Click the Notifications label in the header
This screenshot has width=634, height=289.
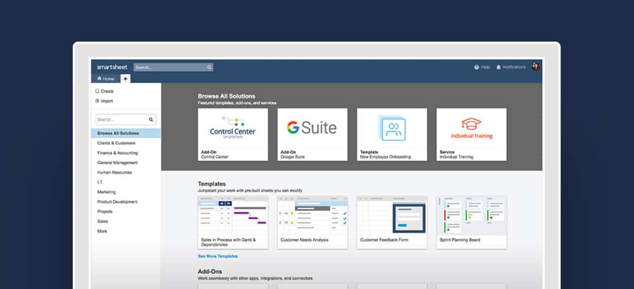[514, 67]
